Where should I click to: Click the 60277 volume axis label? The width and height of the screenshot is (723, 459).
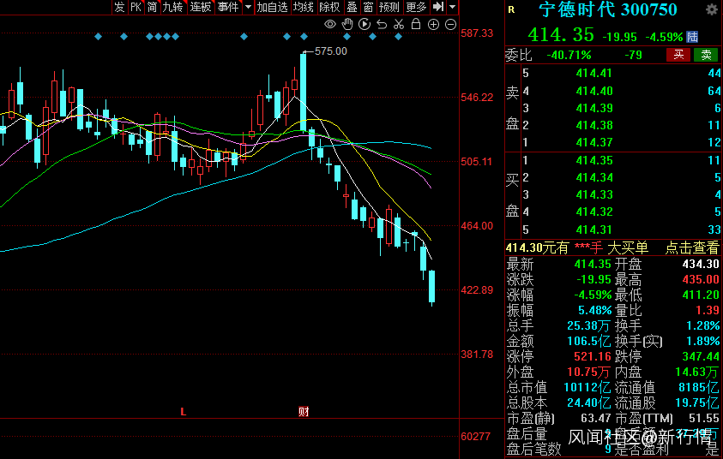[476, 436]
